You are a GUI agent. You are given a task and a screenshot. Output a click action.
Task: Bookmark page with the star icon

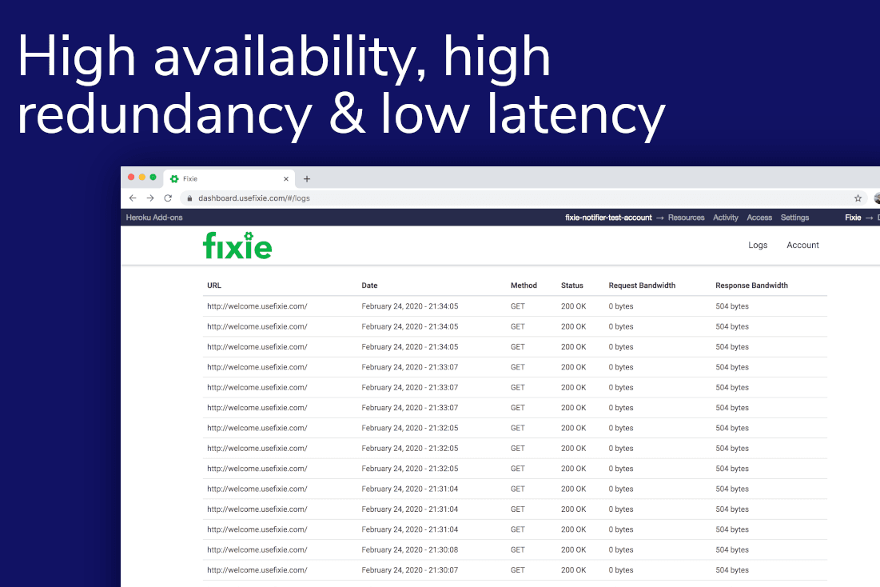pos(858,198)
